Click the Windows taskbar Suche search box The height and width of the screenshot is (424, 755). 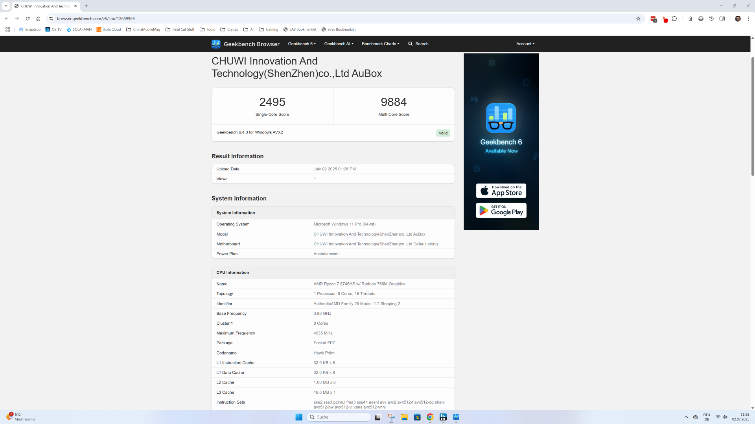pyautogui.click(x=339, y=417)
